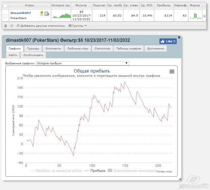Image resolution: width=210 pixels, height=190 pixels.
Task: Open the chart hamburger menu icon
Action: [172, 71]
